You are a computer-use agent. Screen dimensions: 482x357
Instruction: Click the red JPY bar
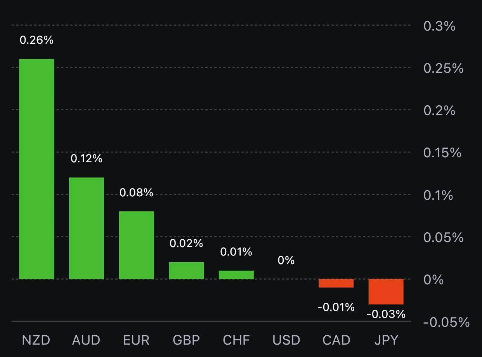(386, 292)
